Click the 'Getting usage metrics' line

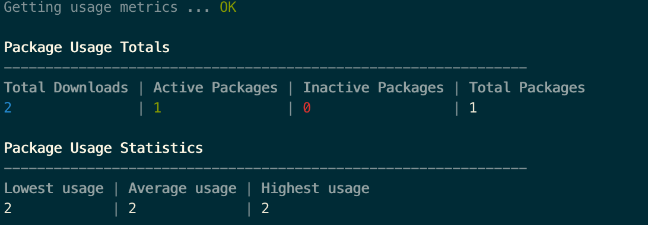[120, 8]
